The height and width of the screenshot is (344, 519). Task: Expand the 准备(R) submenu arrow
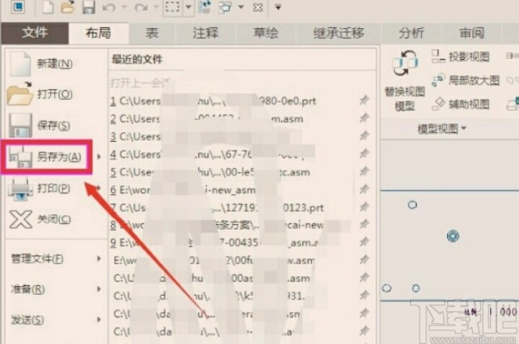(x=98, y=289)
